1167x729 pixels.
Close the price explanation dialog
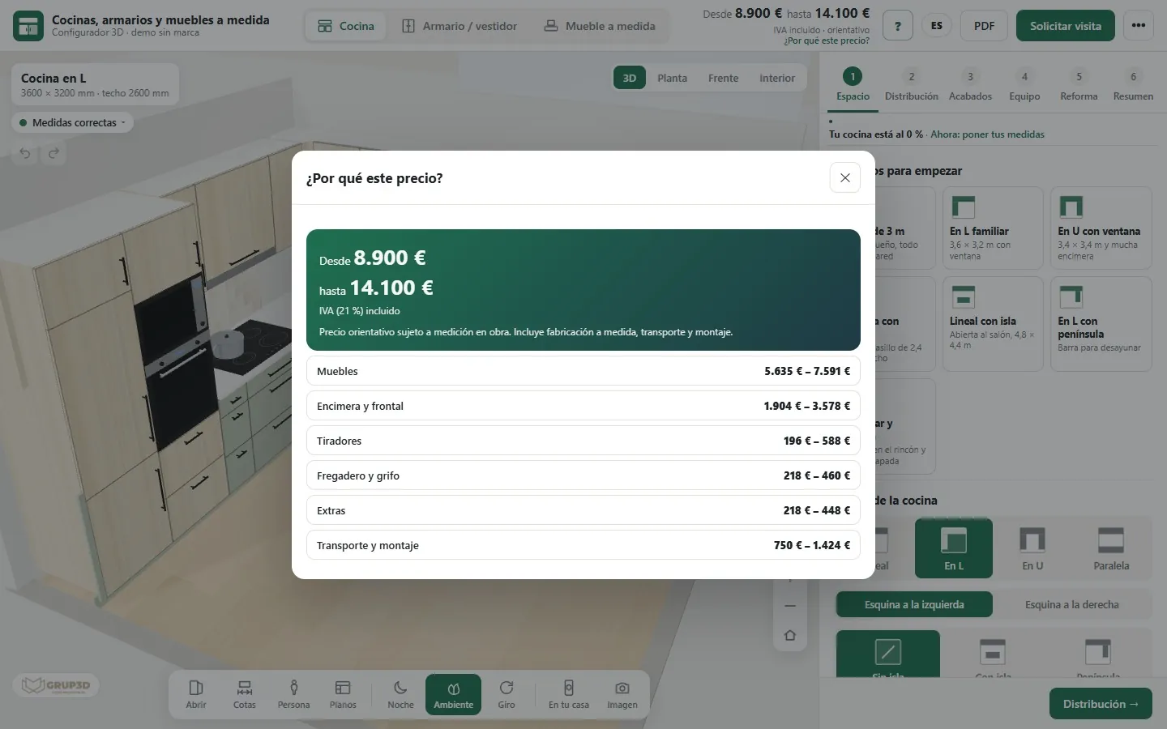click(x=844, y=177)
